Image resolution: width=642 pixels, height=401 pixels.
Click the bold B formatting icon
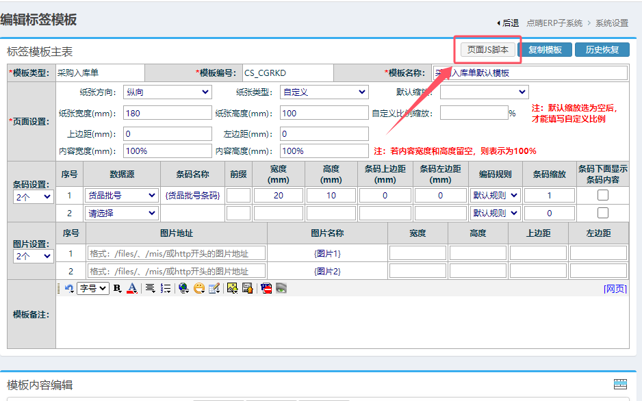pos(117,288)
